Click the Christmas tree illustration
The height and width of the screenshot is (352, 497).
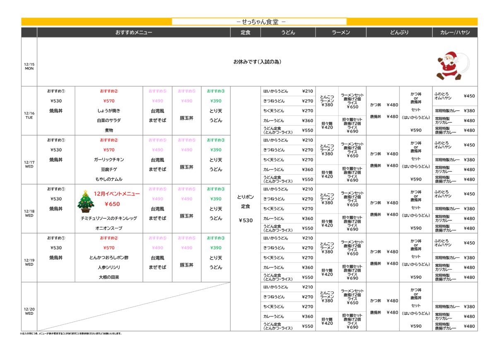click(86, 201)
